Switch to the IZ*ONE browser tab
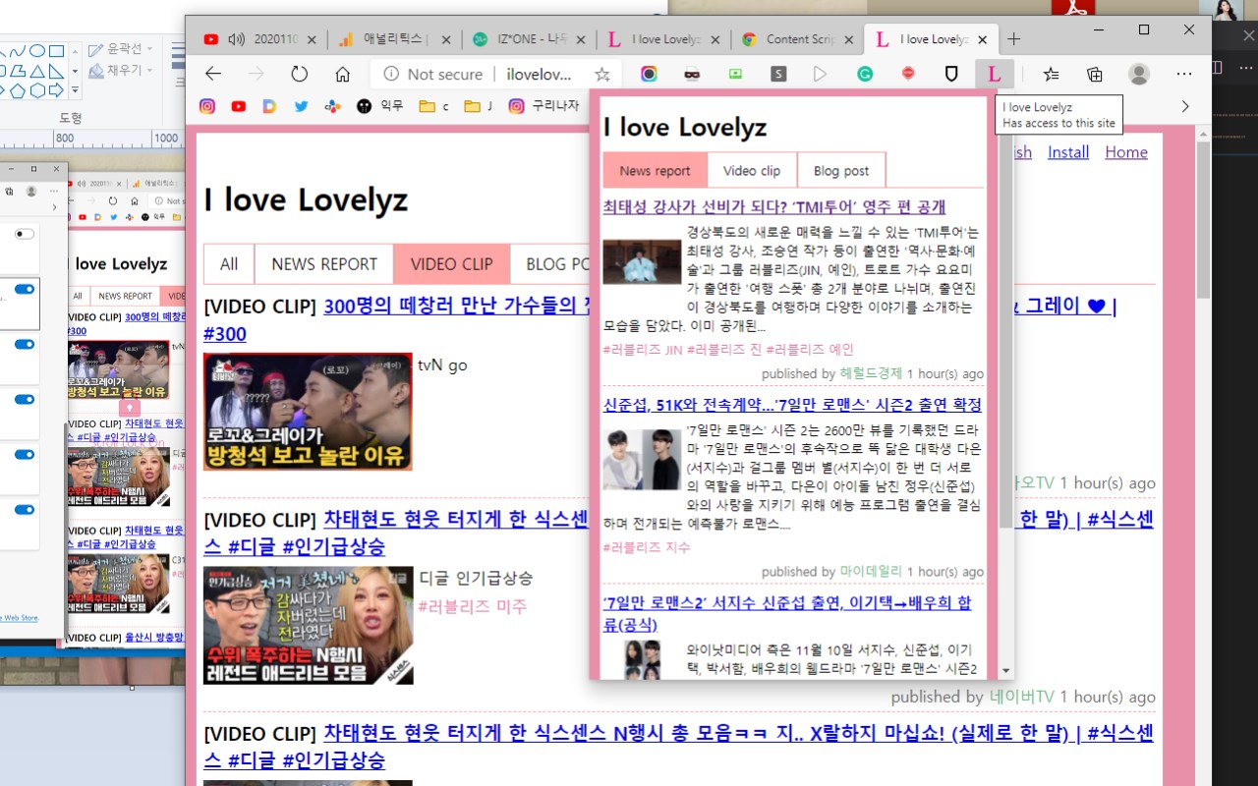This screenshot has width=1258, height=786. coord(527,39)
